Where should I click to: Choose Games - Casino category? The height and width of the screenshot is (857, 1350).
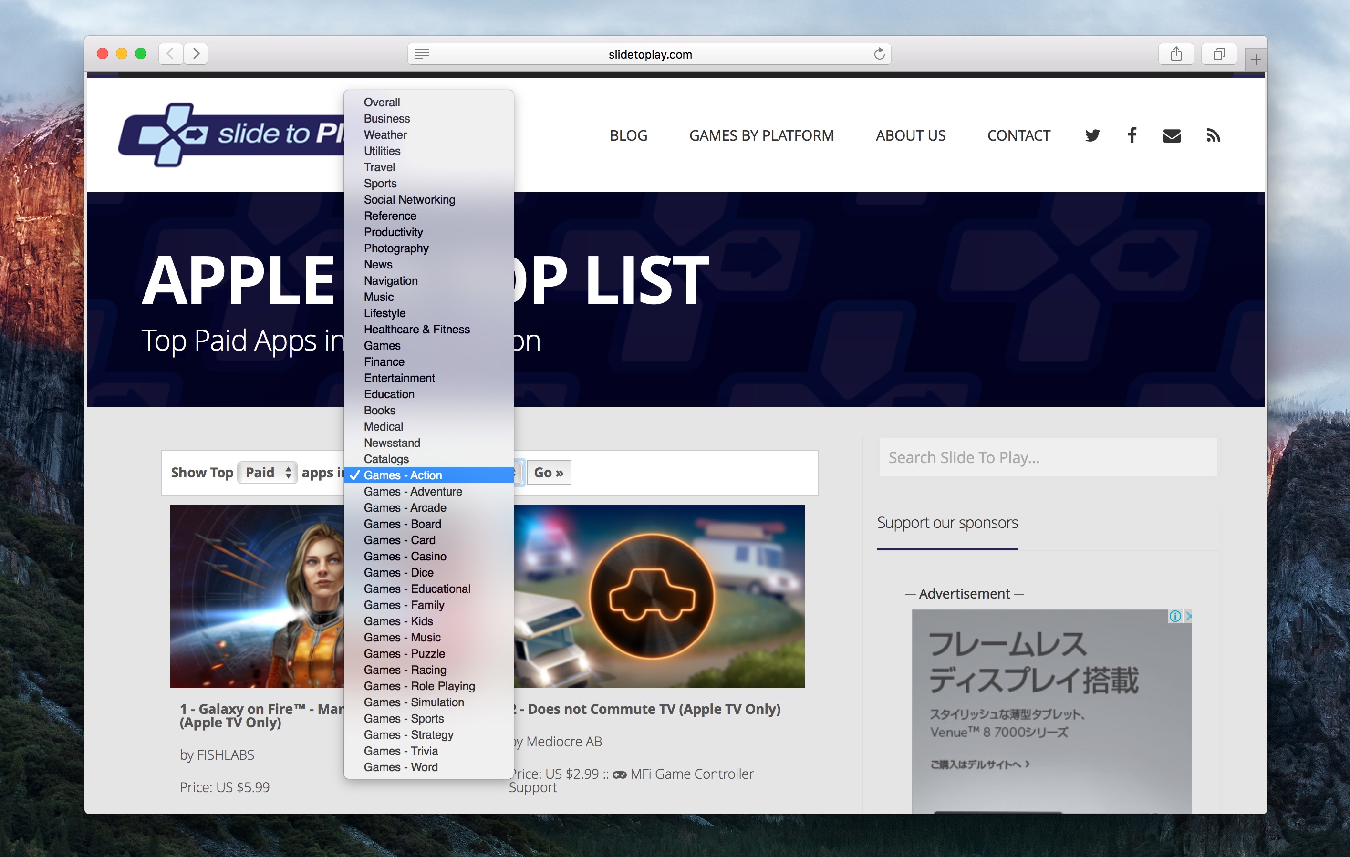429,557
